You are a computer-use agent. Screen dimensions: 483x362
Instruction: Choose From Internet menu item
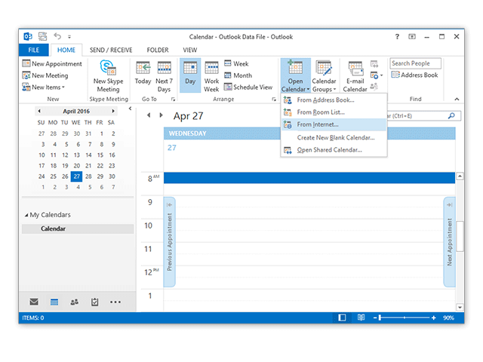point(334,124)
